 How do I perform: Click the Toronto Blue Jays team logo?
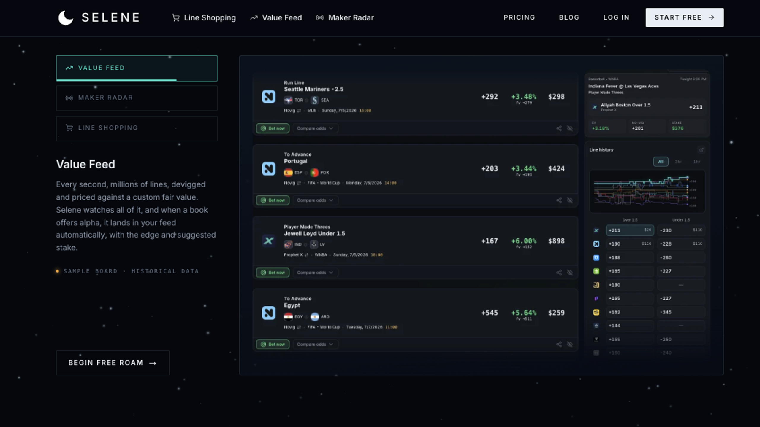tap(288, 100)
